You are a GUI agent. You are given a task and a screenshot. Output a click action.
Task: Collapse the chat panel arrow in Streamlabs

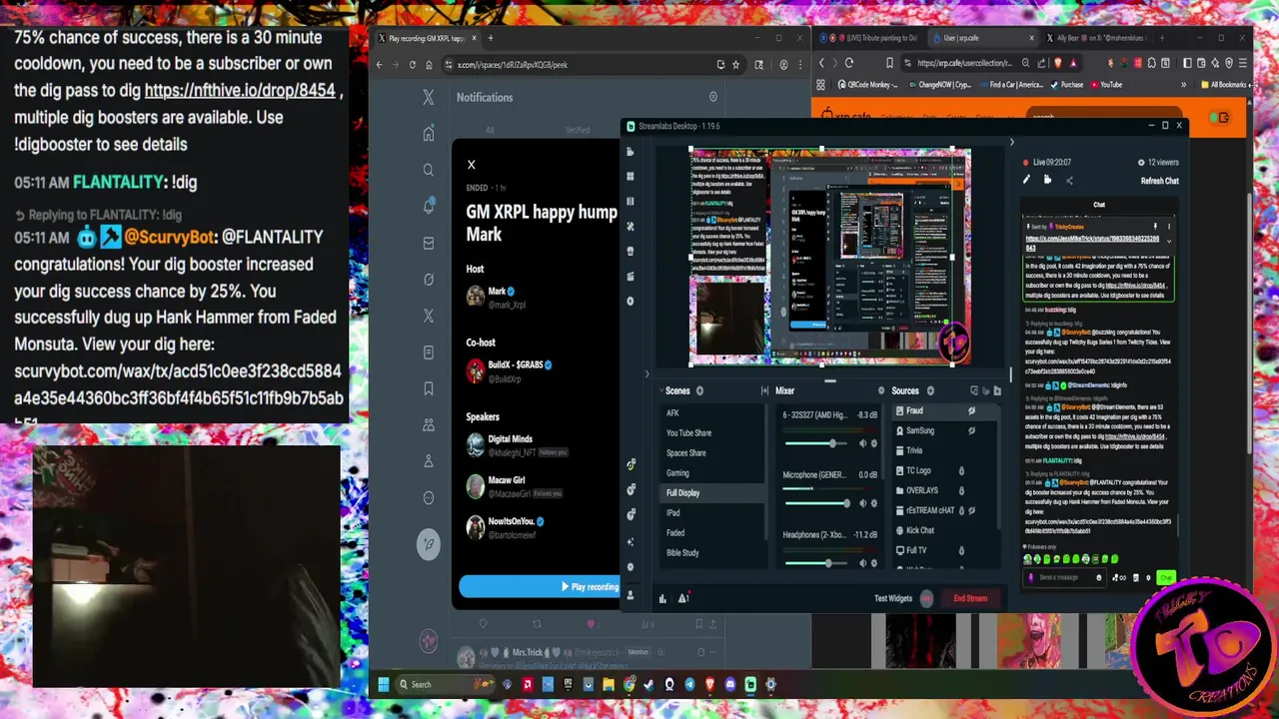[x=1011, y=143]
